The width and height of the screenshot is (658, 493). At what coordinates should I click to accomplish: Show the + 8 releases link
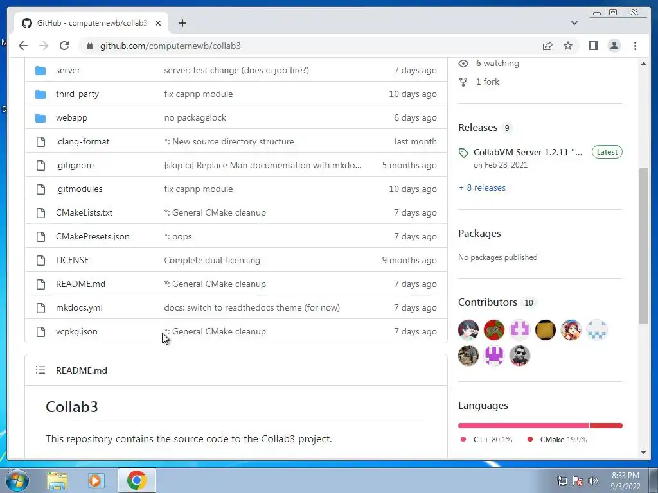pos(482,188)
